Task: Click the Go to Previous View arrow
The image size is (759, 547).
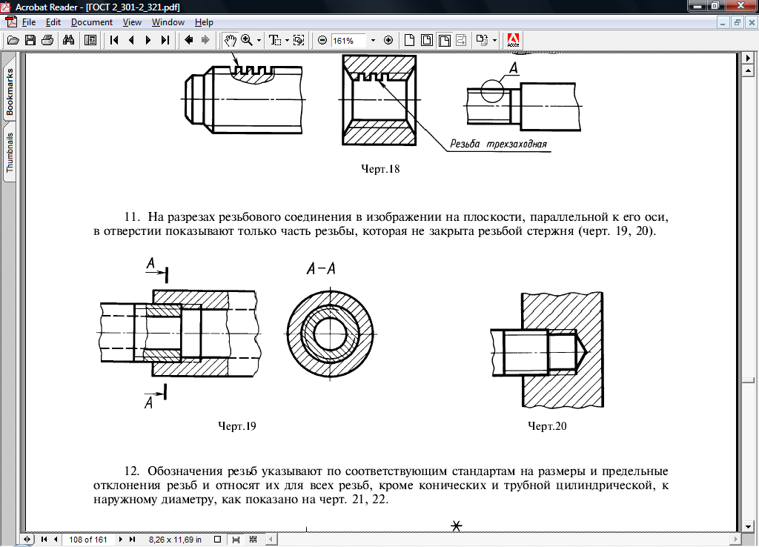Action: click(189, 40)
